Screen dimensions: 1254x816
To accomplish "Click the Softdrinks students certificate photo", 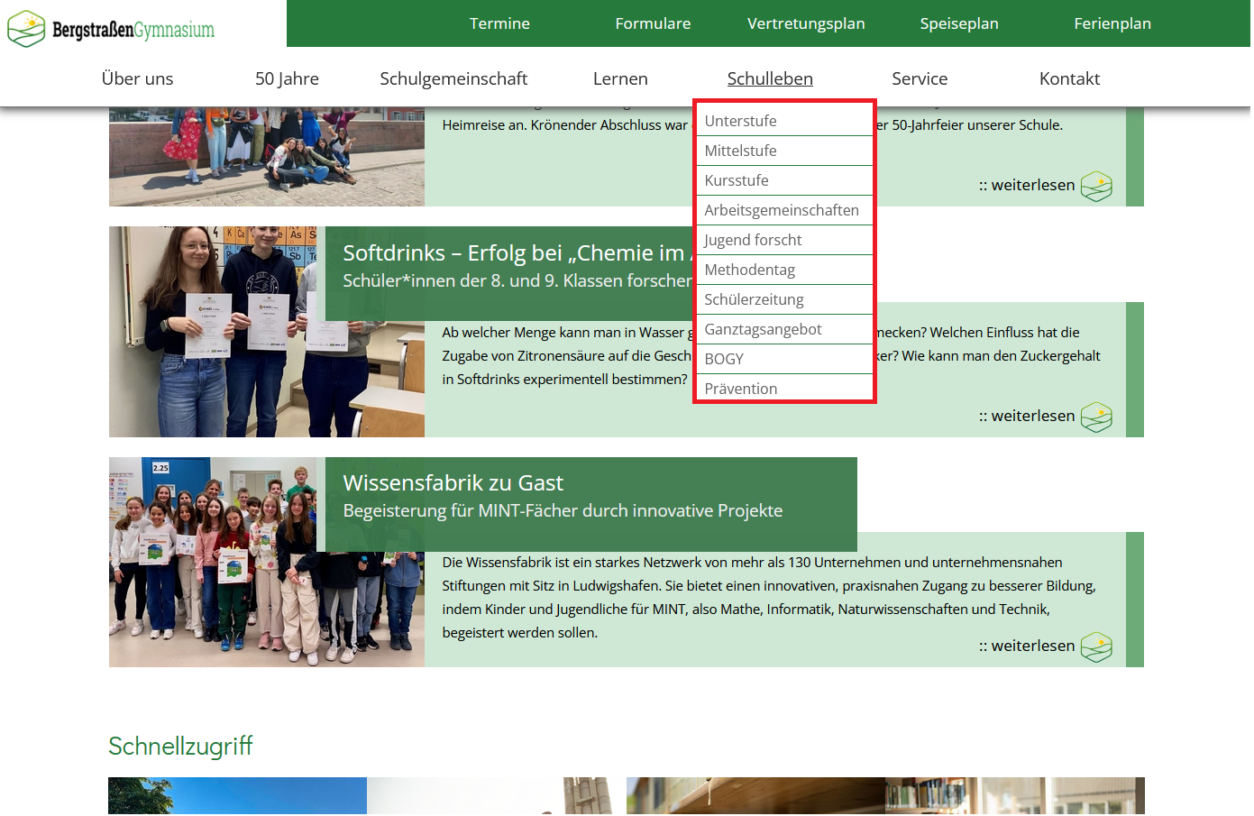I will point(216,332).
